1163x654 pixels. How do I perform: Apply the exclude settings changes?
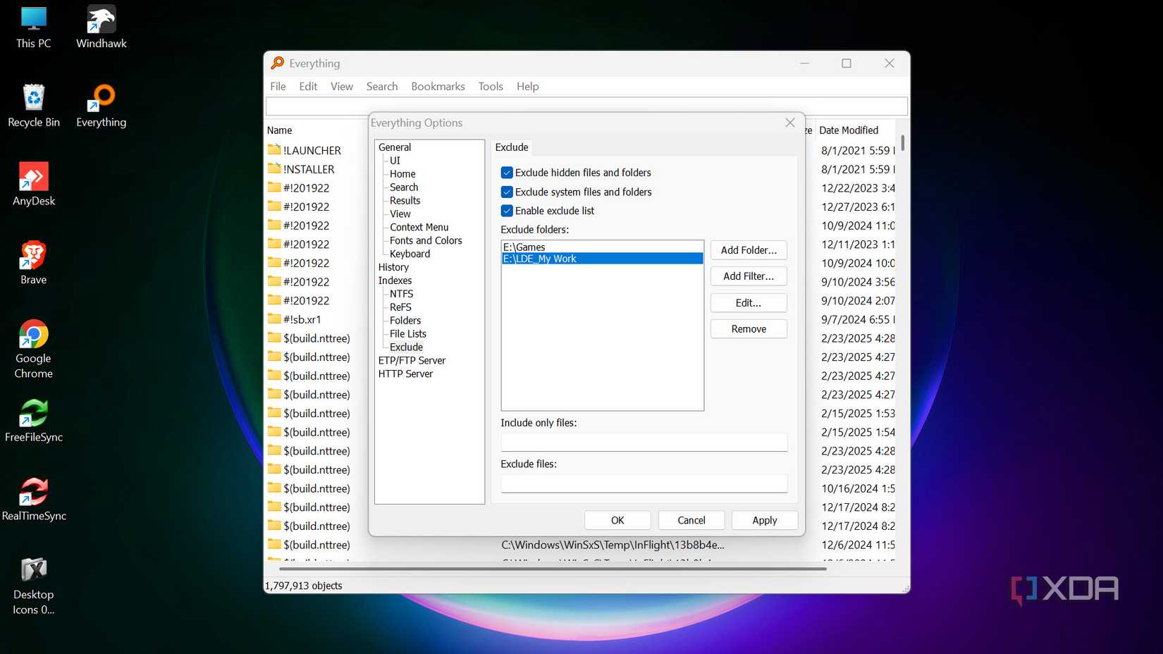764,519
